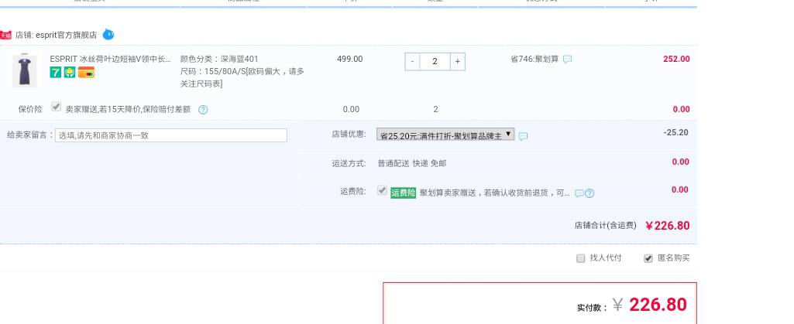Click the orange credit card icon under the product title

[86, 72]
